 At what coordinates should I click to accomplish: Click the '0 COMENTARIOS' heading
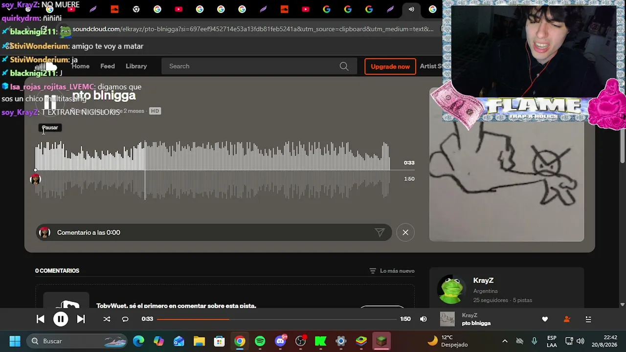point(57,271)
